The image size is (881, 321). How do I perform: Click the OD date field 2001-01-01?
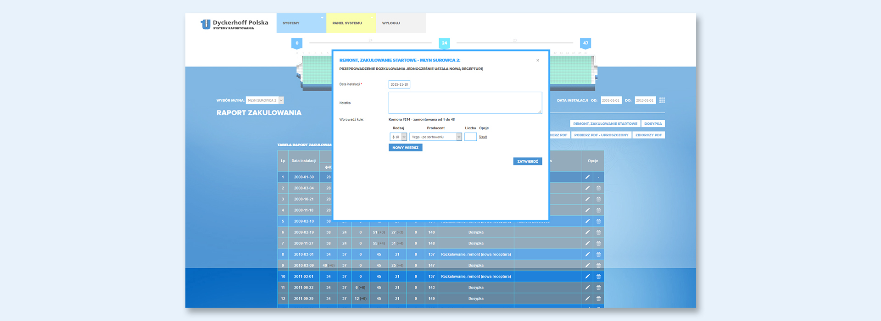611,100
